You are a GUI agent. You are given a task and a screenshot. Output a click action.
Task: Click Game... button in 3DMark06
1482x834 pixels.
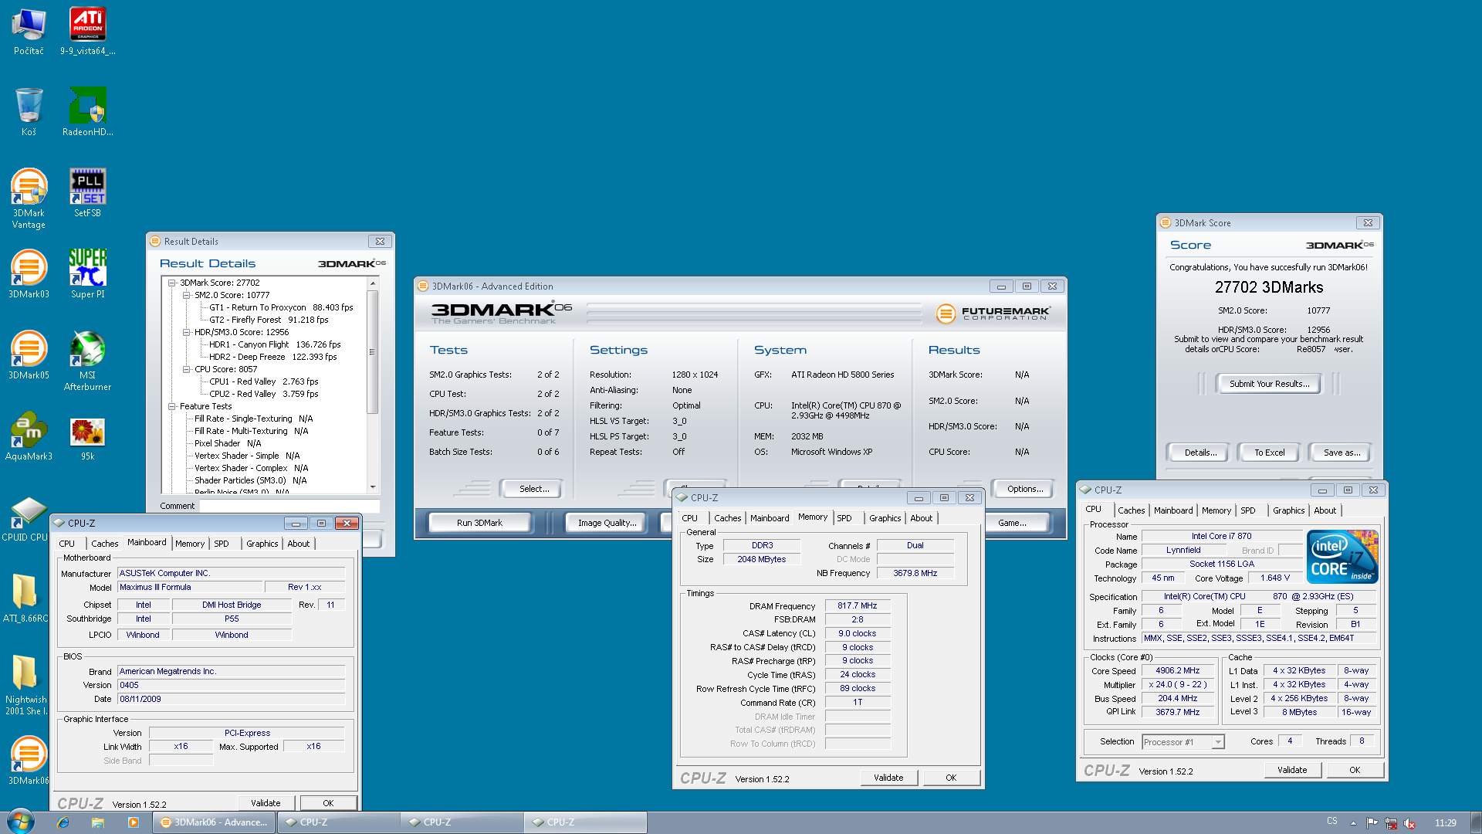1012,523
